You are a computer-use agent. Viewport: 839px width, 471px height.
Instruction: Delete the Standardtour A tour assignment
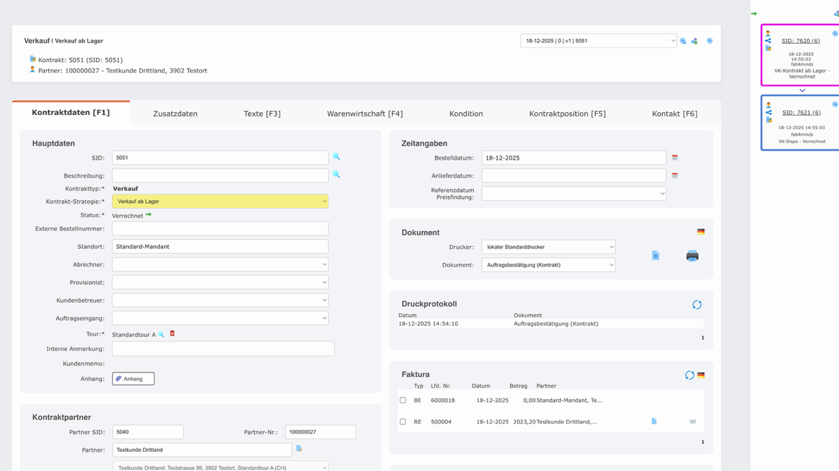(x=173, y=334)
